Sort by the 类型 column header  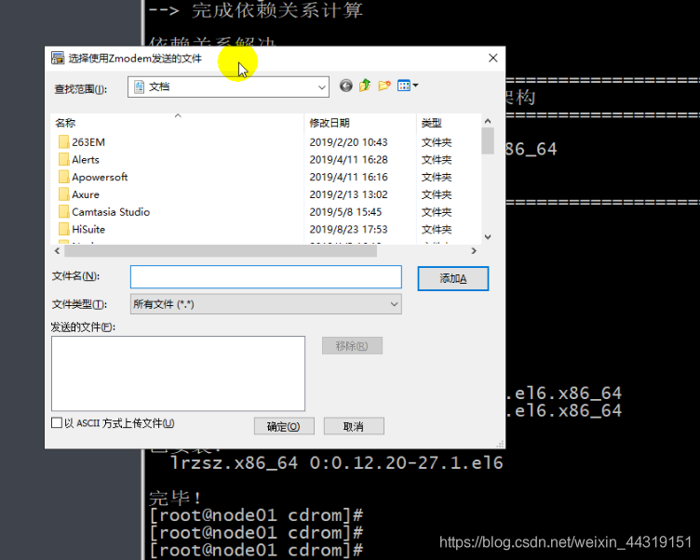449,123
